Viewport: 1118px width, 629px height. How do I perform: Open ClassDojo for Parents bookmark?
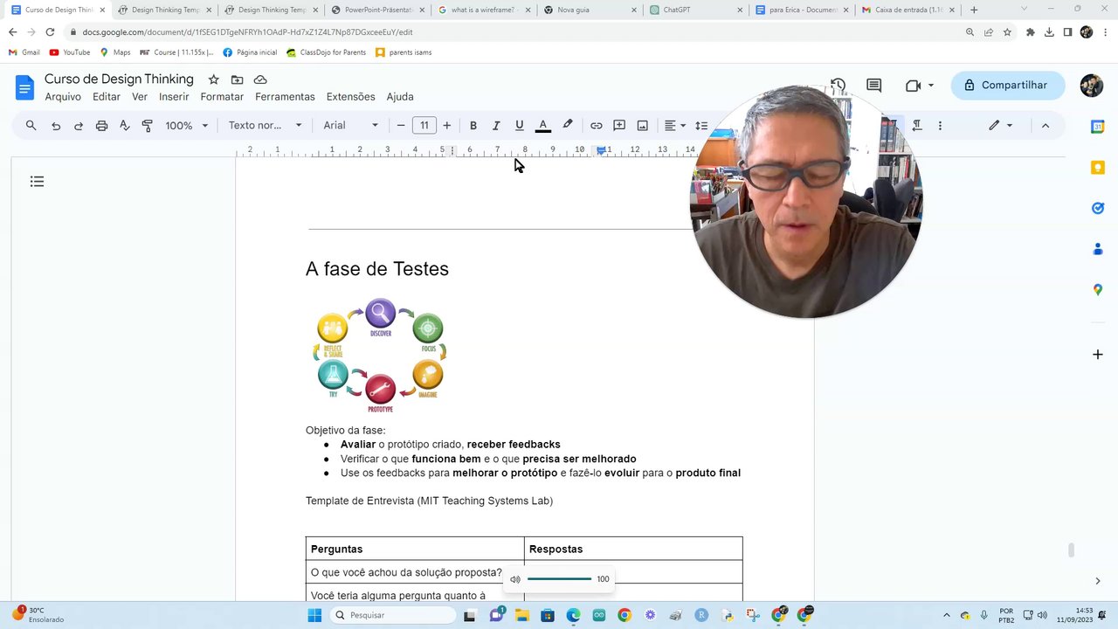pyautogui.click(x=326, y=52)
